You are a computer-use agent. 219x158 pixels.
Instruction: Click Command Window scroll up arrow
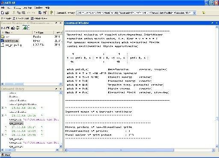[217, 27]
